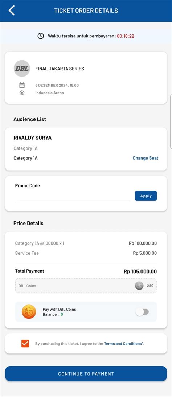This screenshot has width=172, height=397.
Task: Click Continue to Payment button
Action: click(x=86, y=373)
